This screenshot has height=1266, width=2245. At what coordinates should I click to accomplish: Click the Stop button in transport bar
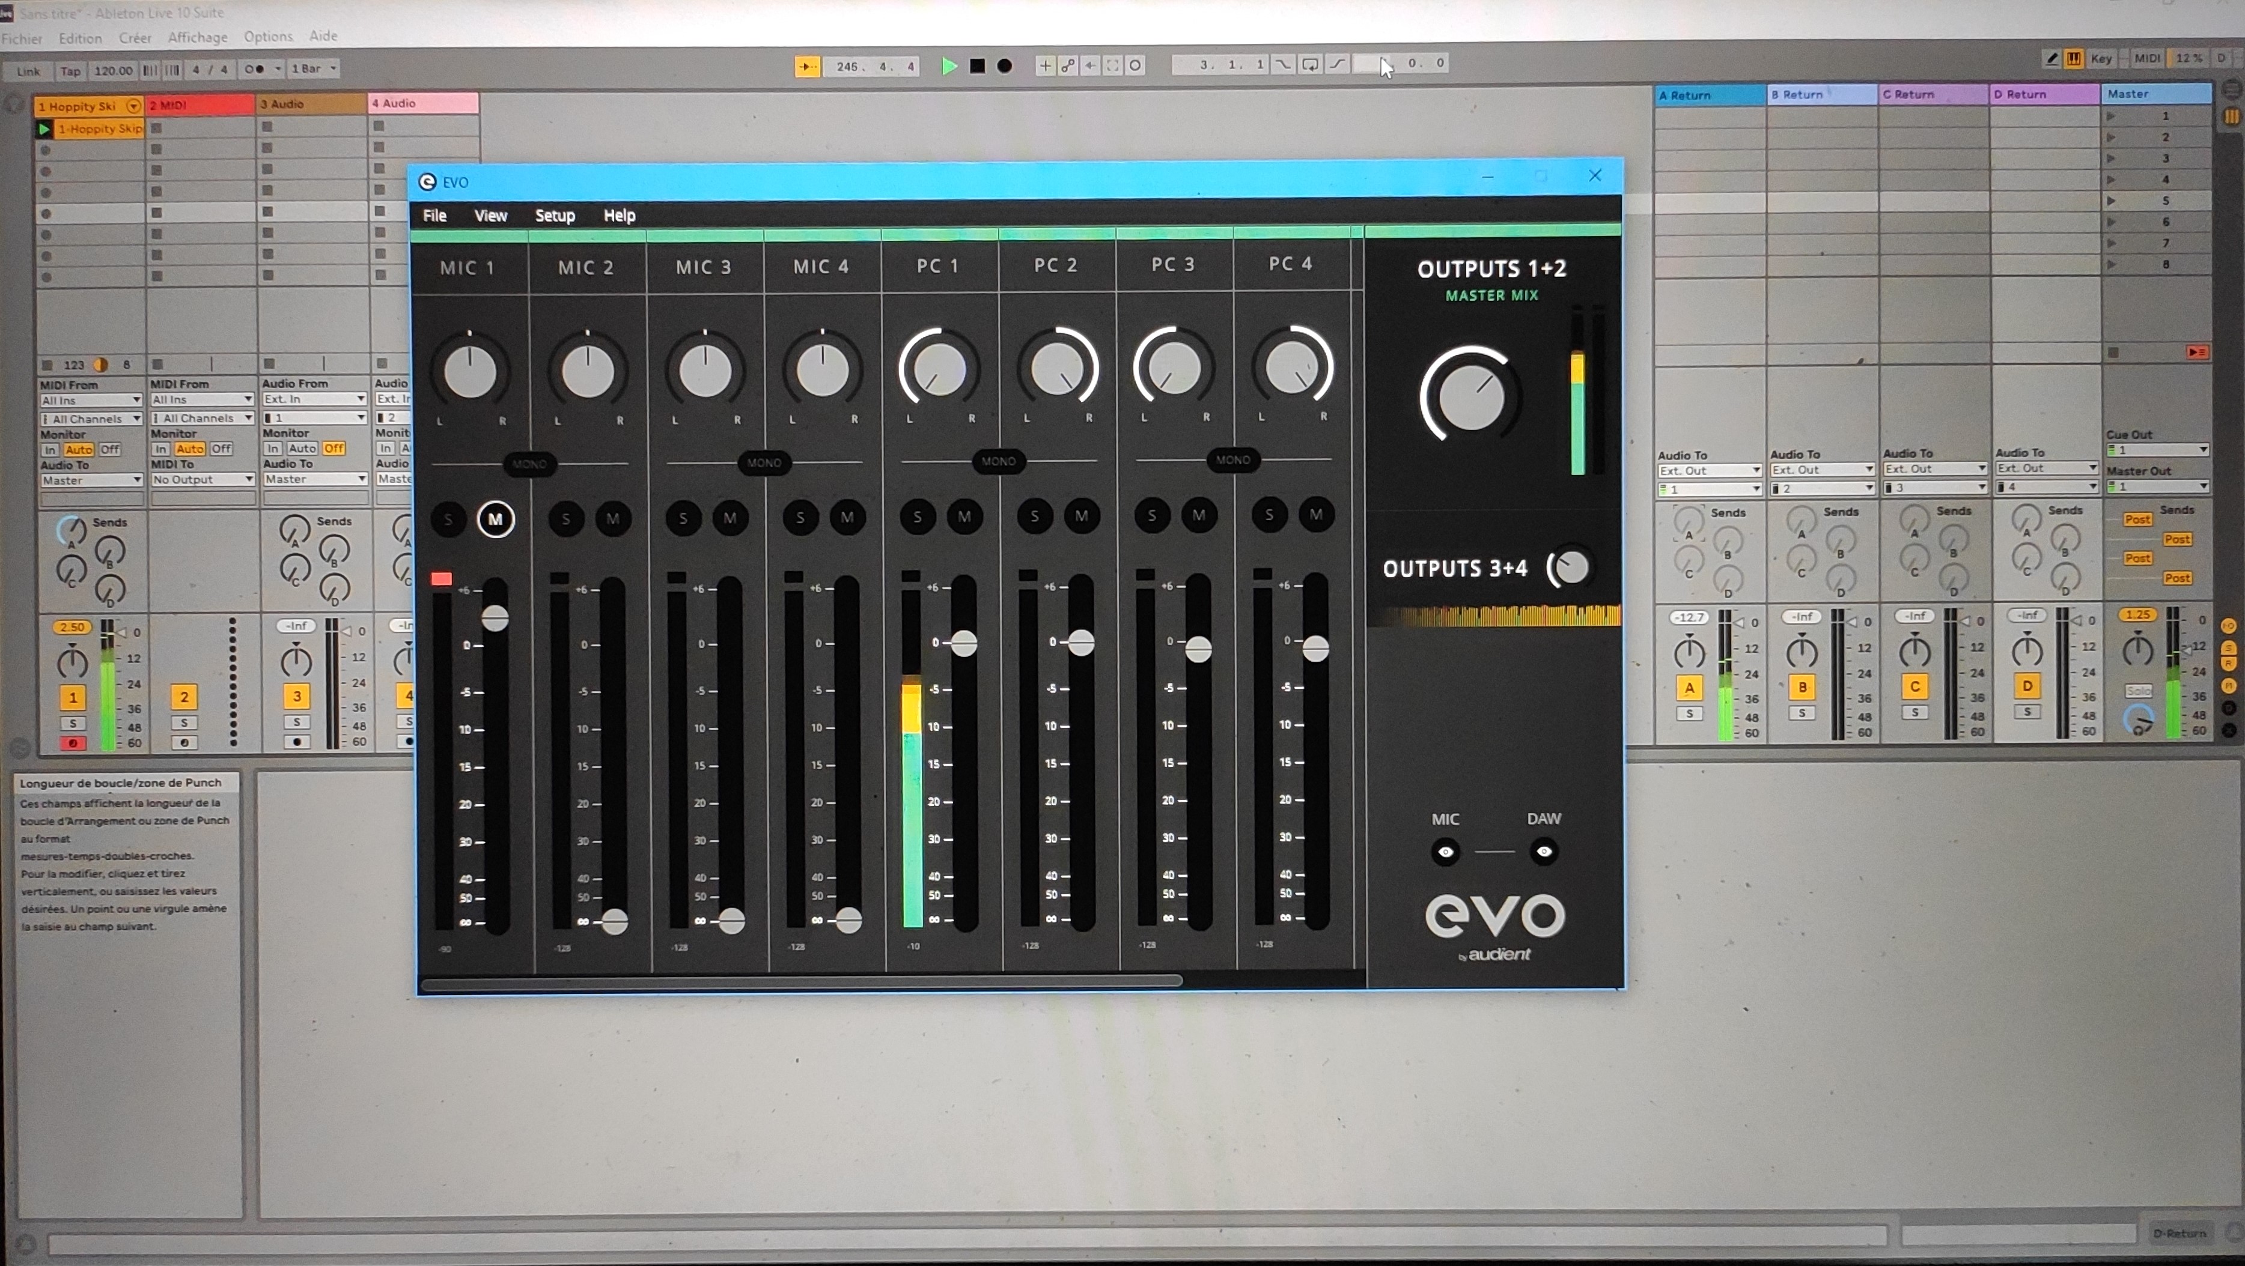tap(977, 65)
